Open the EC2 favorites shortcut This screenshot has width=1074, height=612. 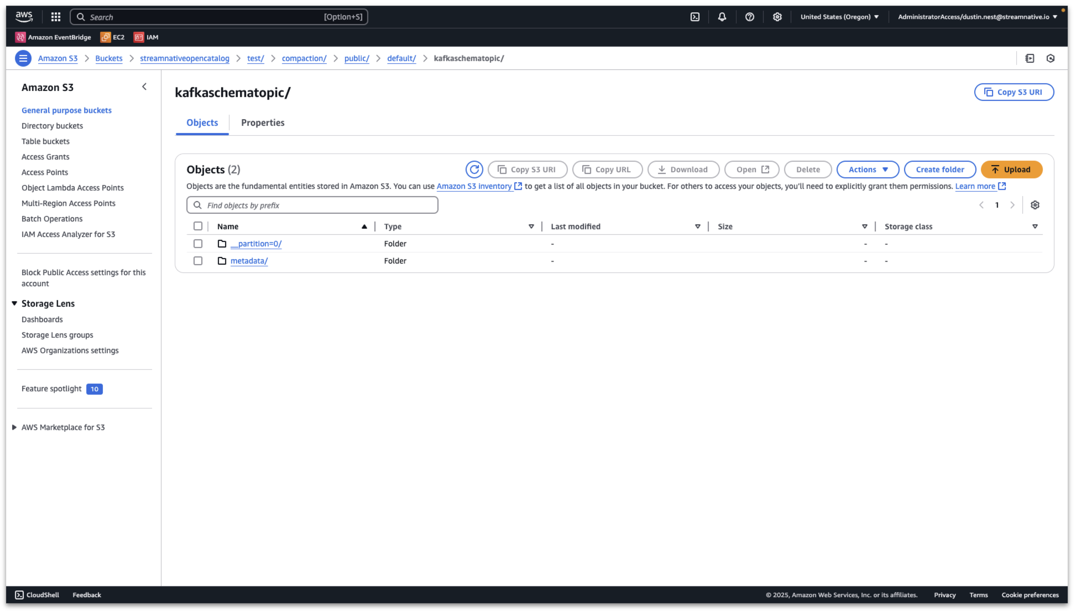tap(112, 37)
